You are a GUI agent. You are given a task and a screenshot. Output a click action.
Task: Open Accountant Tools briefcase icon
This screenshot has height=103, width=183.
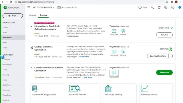pyautogui.click(x=59, y=7)
